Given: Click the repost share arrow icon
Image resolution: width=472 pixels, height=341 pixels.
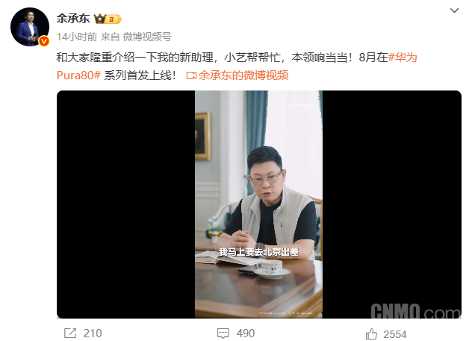Looking at the screenshot, I should (70, 333).
